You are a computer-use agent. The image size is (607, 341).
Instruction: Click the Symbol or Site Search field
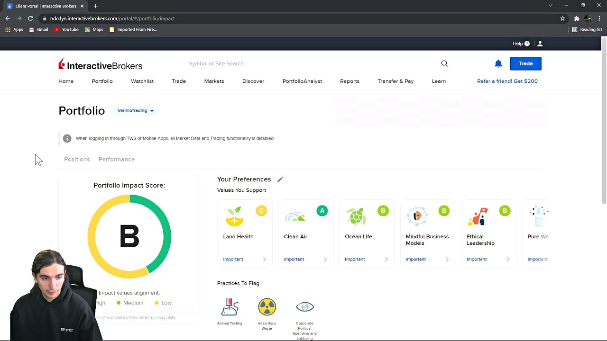(311, 63)
